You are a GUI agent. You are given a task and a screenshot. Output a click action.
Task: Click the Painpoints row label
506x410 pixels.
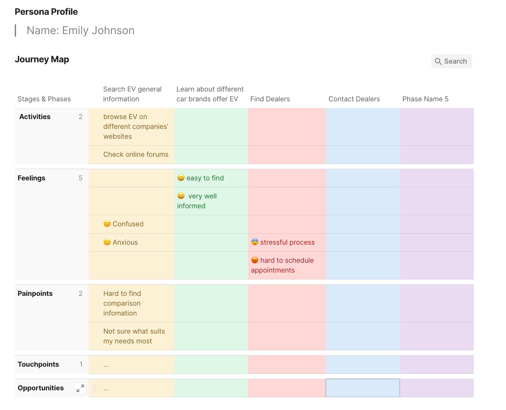click(35, 294)
